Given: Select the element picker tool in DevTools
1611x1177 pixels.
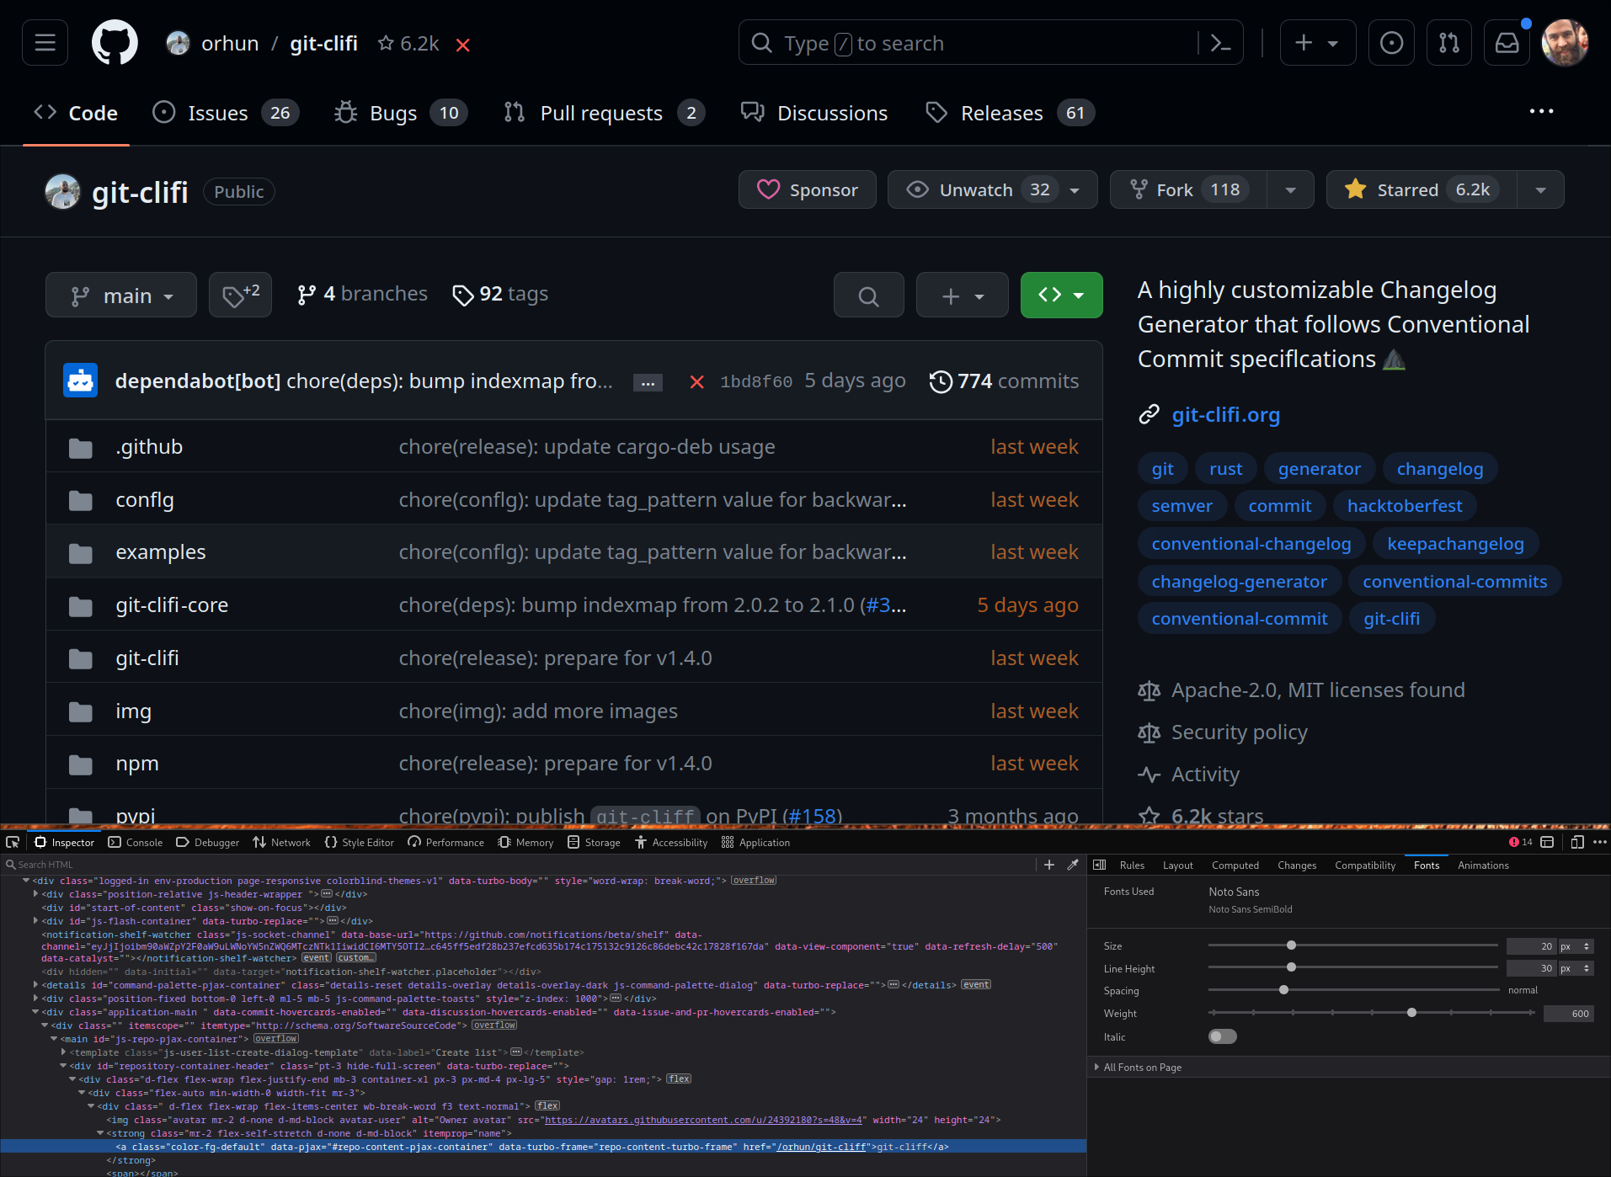Looking at the screenshot, I should coord(13,842).
